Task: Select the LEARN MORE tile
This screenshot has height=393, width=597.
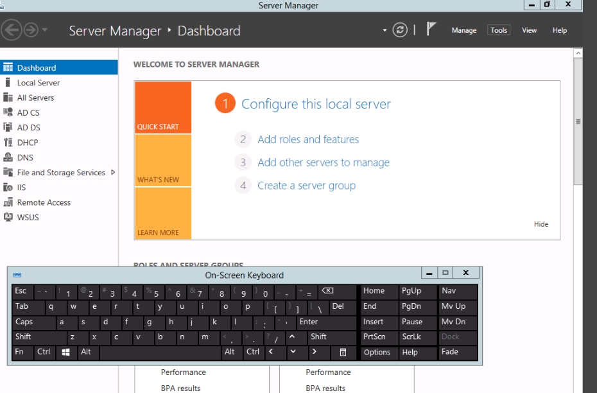Action: 163,213
